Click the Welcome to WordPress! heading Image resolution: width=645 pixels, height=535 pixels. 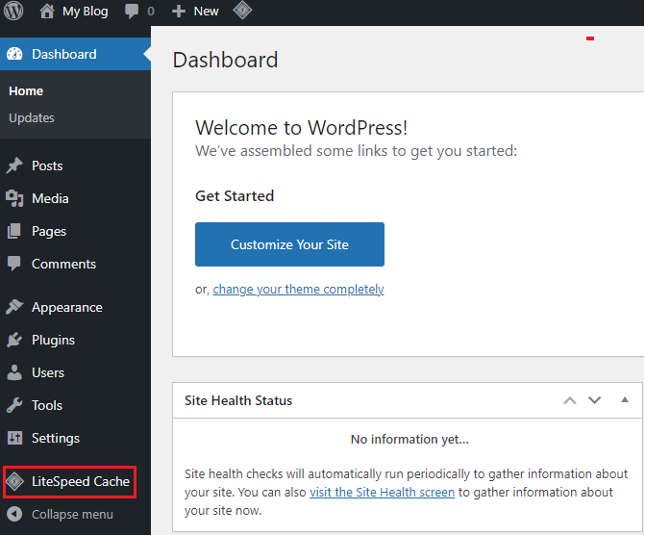point(301,127)
